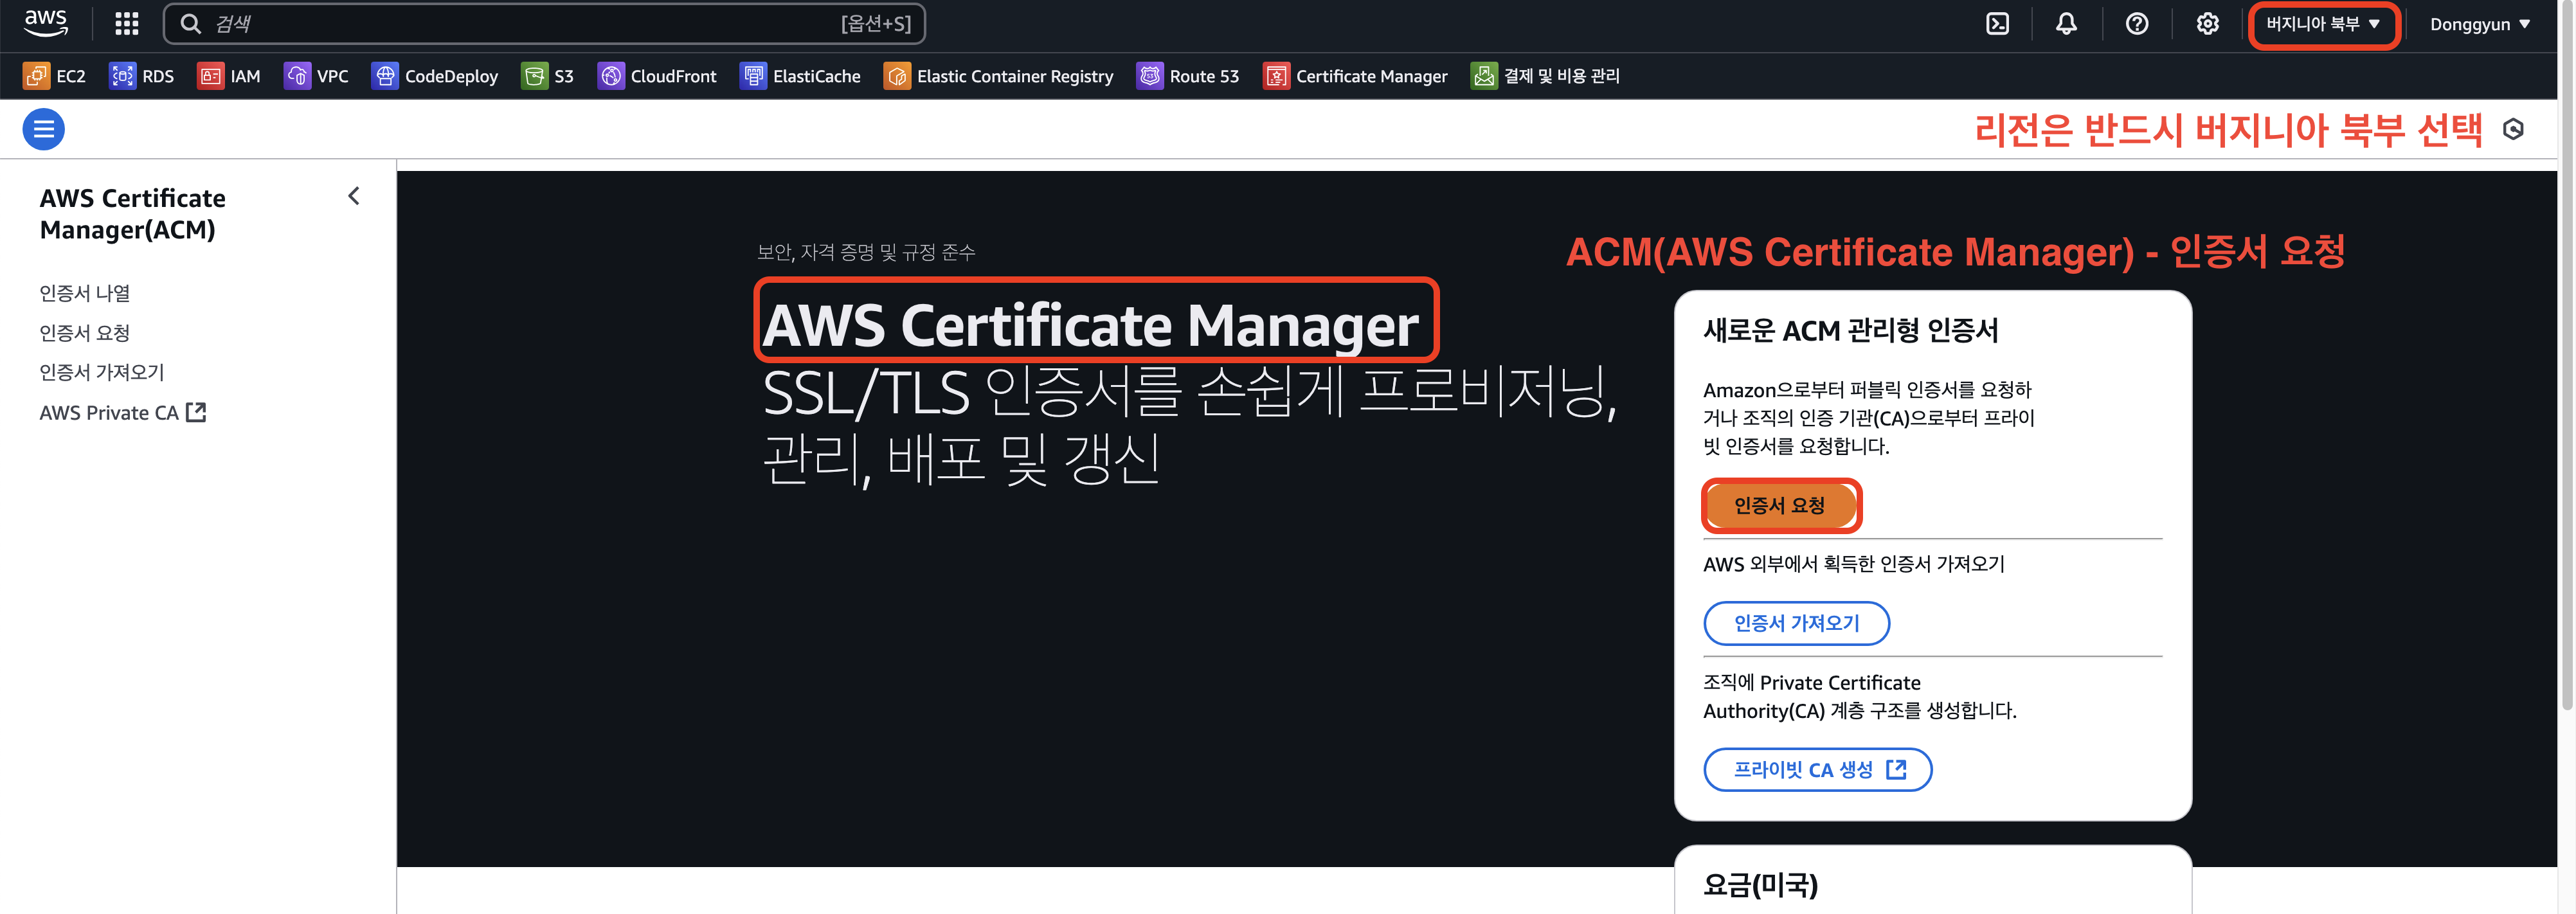
Task: Click the search magnifier icon
Action: point(190,23)
